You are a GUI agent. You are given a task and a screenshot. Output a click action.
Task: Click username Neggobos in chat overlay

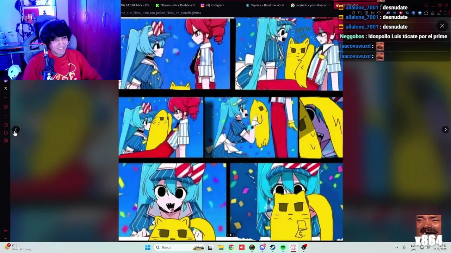tap(352, 37)
